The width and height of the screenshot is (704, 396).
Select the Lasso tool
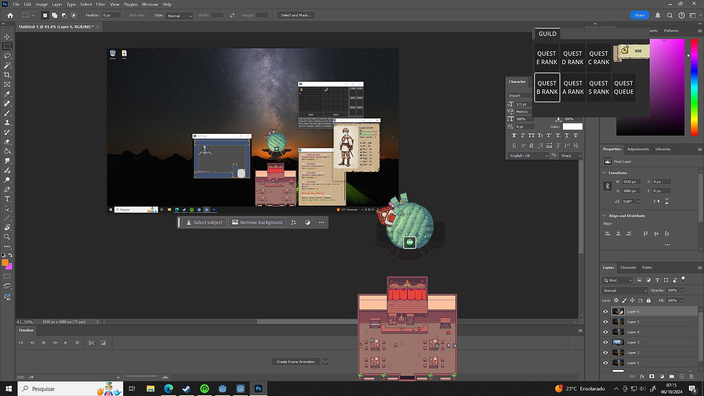[x=7, y=56]
